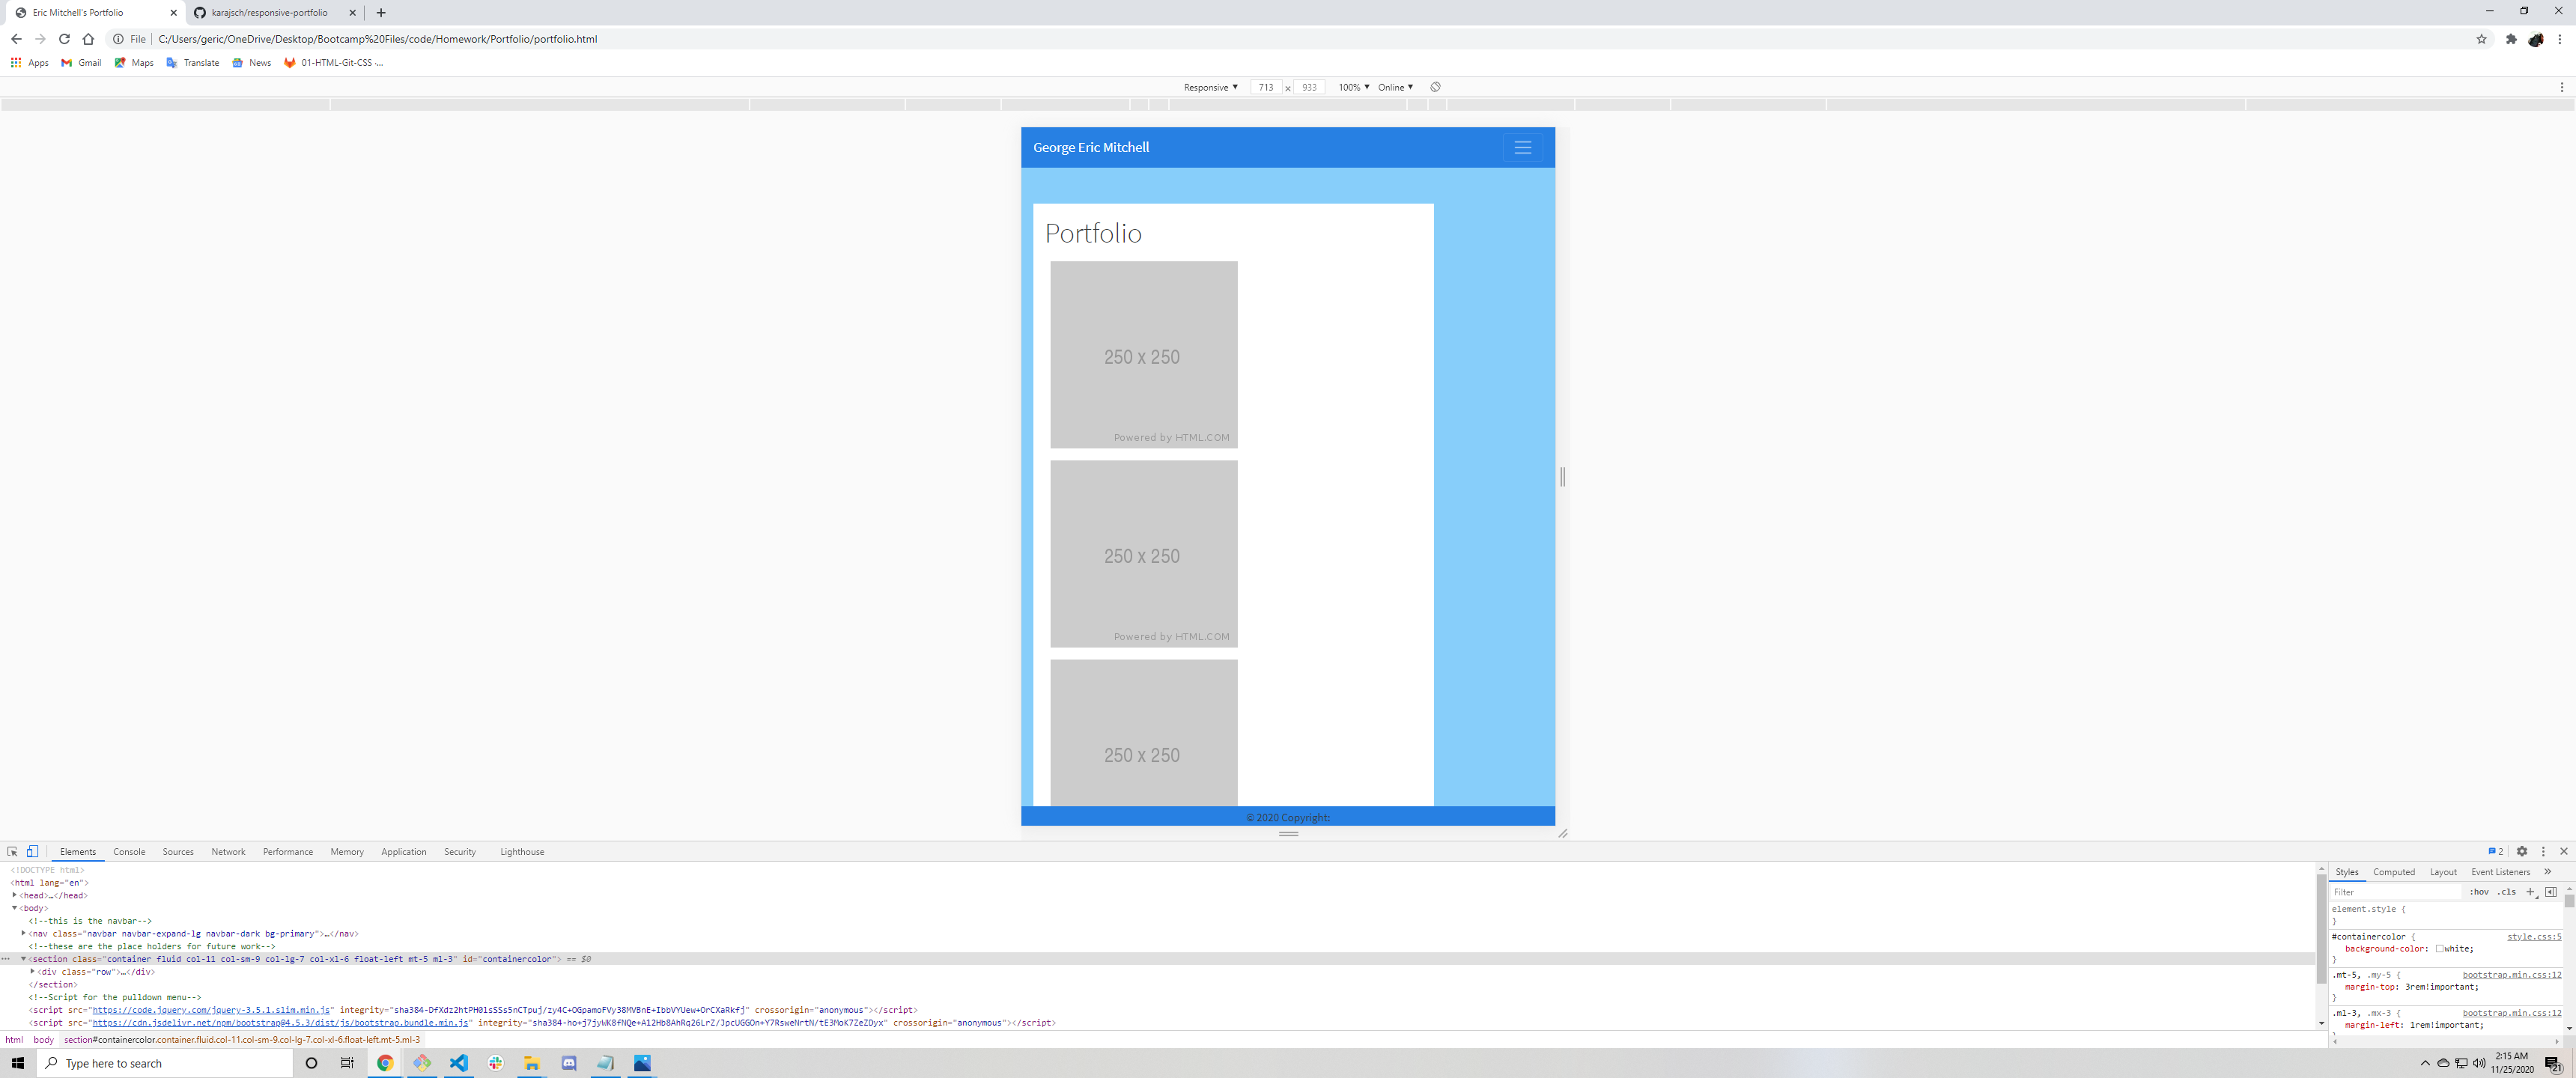The height and width of the screenshot is (1078, 2576).
Task: Show more Styles pane tabs chevron
Action: (2547, 871)
